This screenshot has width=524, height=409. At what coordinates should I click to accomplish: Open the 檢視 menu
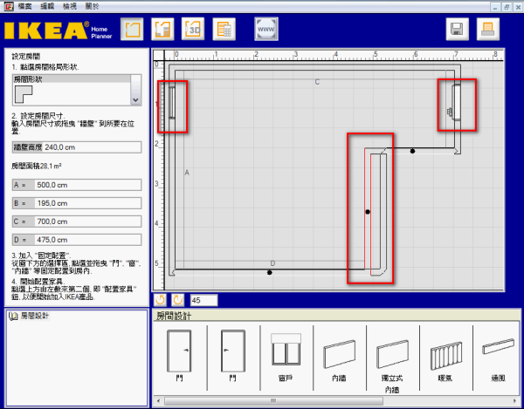pos(70,6)
